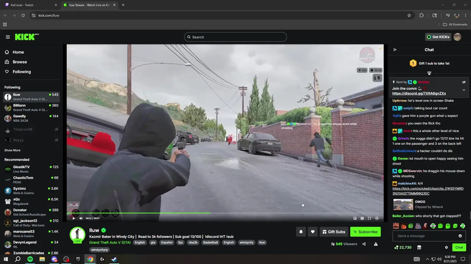Click the Subscribe button
The height and width of the screenshot is (264, 471).
pos(365,232)
